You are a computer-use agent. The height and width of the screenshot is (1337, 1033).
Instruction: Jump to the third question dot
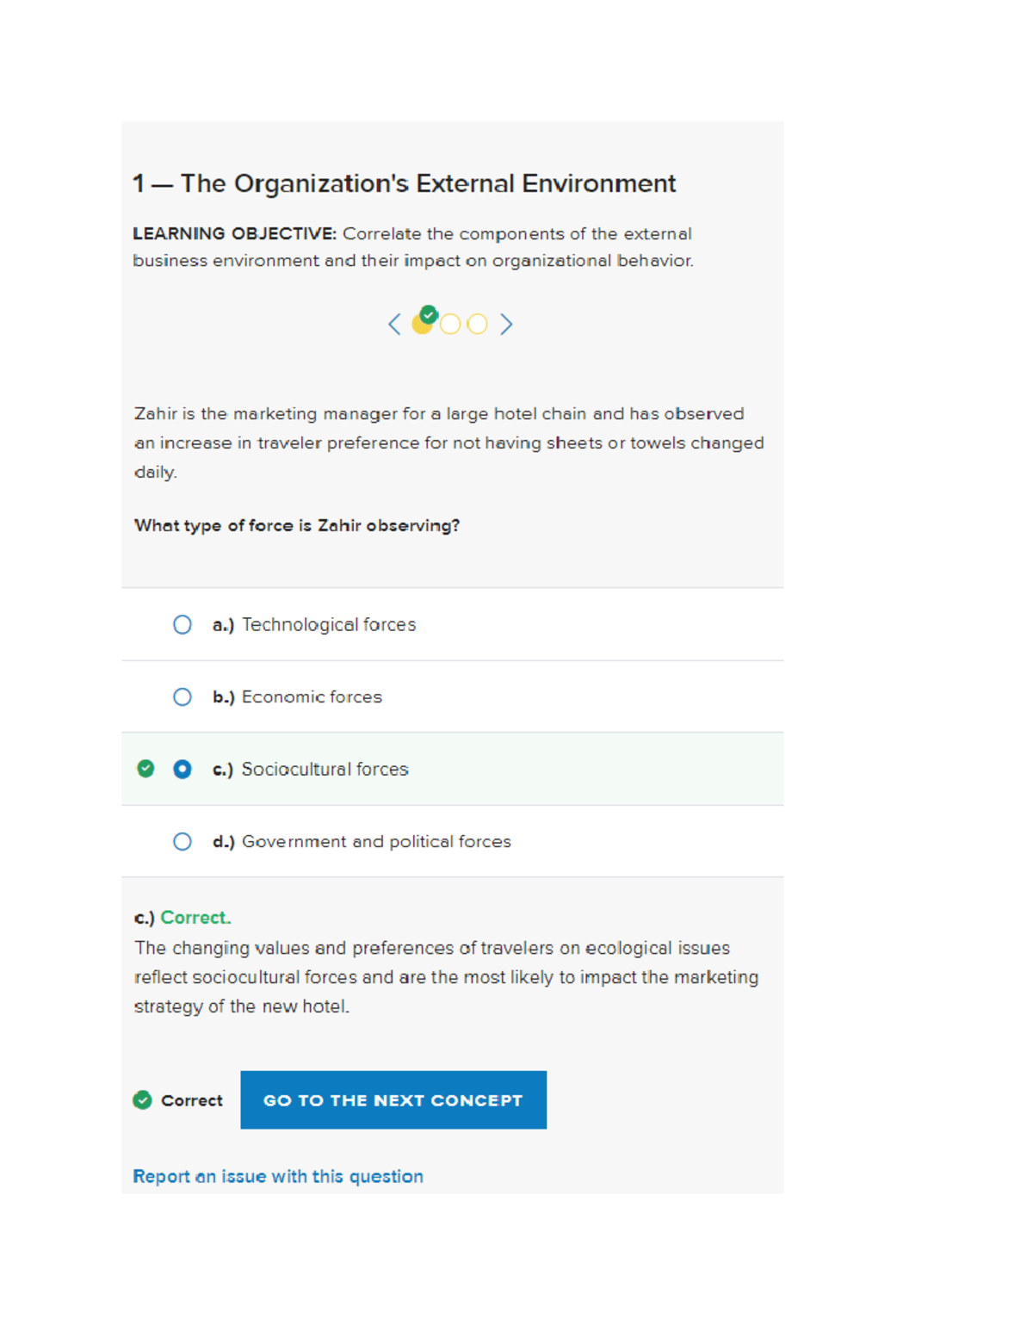[477, 325]
